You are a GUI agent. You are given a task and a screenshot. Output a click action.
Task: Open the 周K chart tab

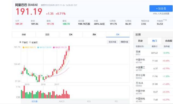tap(94, 34)
